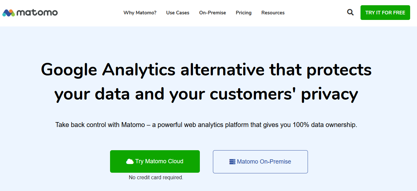The height and width of the screenshot is (191, 417).
Task: Click the Matomo colorful logo mark
Action: 8,13
